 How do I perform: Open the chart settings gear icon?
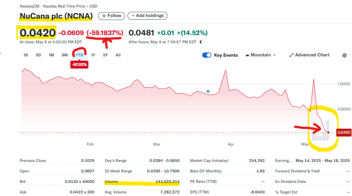(x=344, y=55)
